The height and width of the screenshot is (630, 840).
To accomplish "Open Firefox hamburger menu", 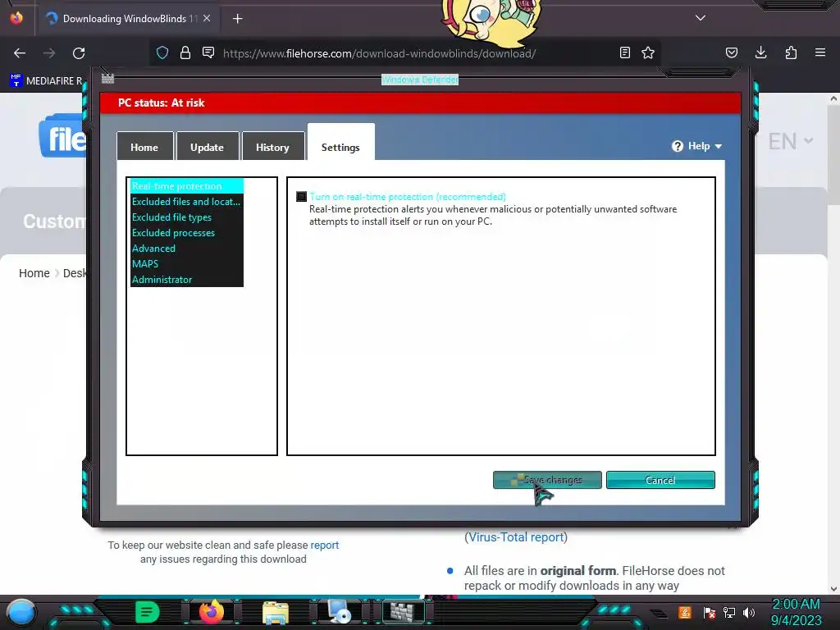I will point(820,52).
